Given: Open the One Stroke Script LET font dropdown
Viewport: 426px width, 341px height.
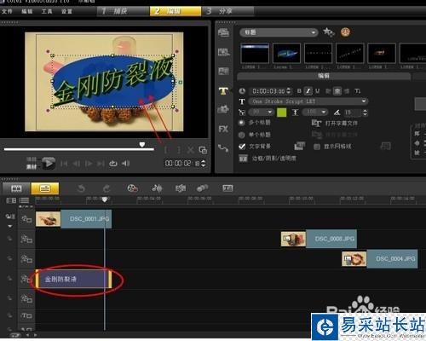Looking at the screenshot, I should (x=308, y=101).
